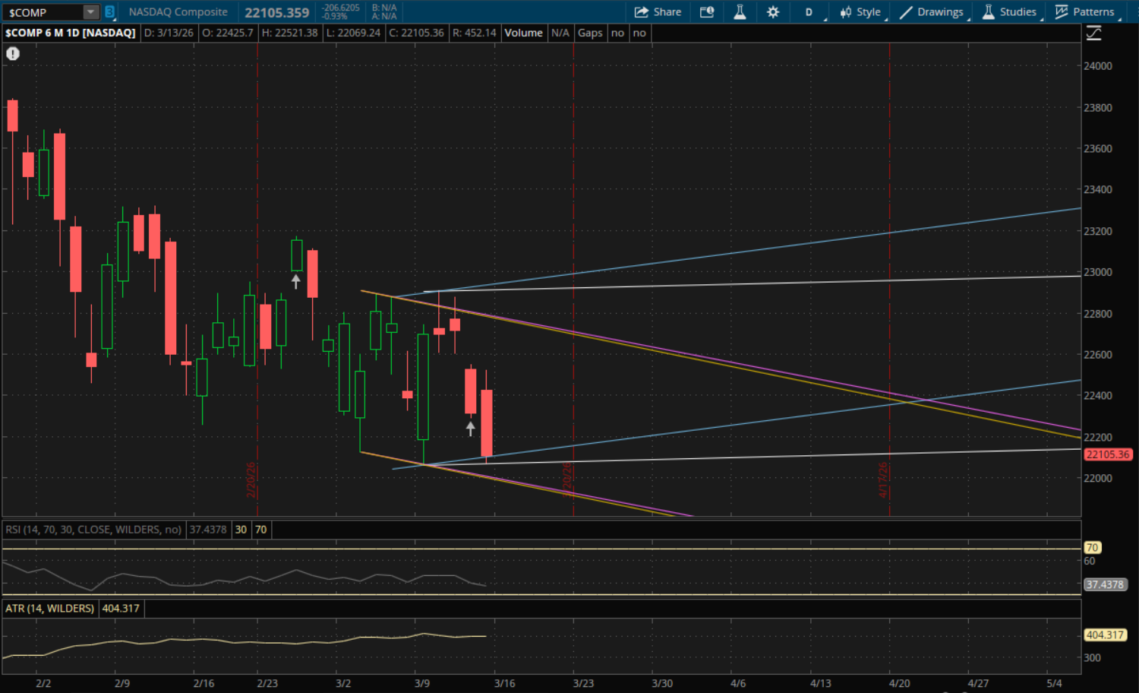Click the chart warning exclamation icon

click(13, 54)
